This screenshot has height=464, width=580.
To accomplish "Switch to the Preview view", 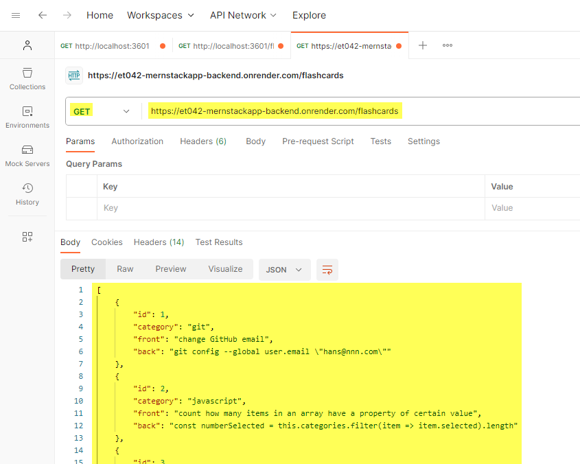I will point(171,269).
